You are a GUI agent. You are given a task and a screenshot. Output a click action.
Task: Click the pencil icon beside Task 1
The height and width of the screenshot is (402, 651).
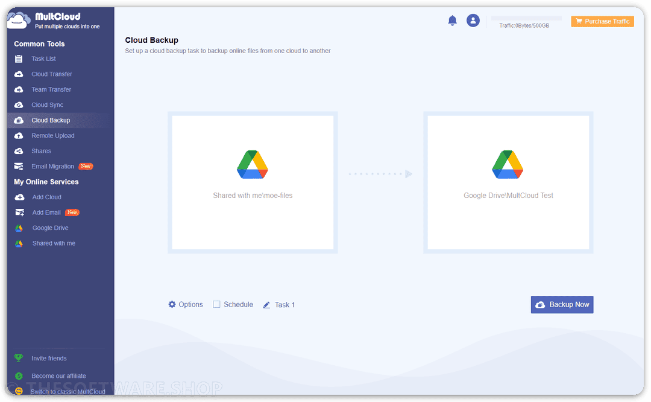click(266, 305)
